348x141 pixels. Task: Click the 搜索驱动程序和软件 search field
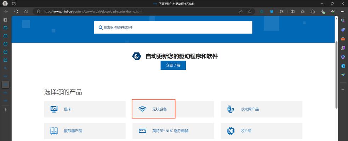coord(173,27)
